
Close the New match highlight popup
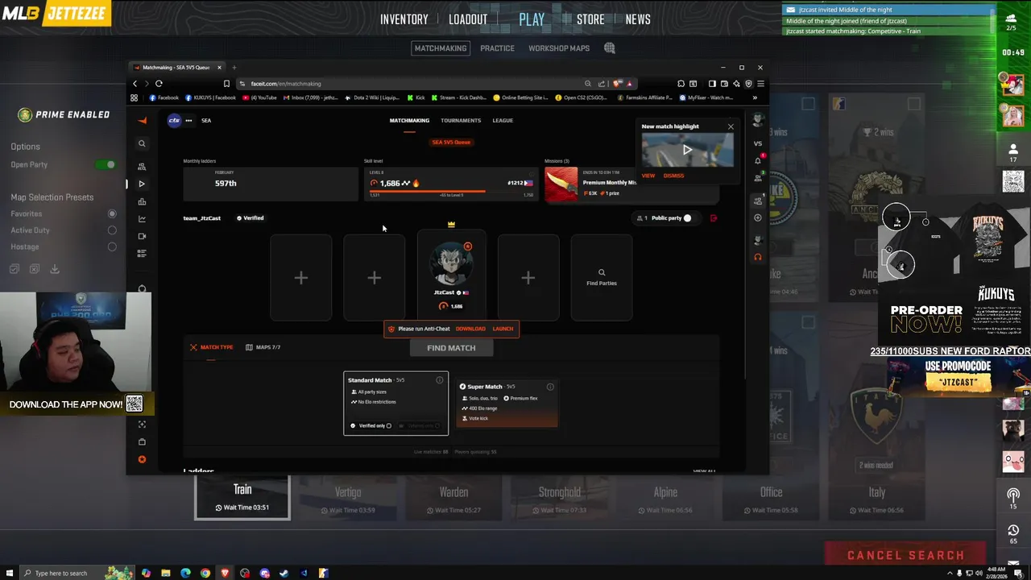(731, 126)
